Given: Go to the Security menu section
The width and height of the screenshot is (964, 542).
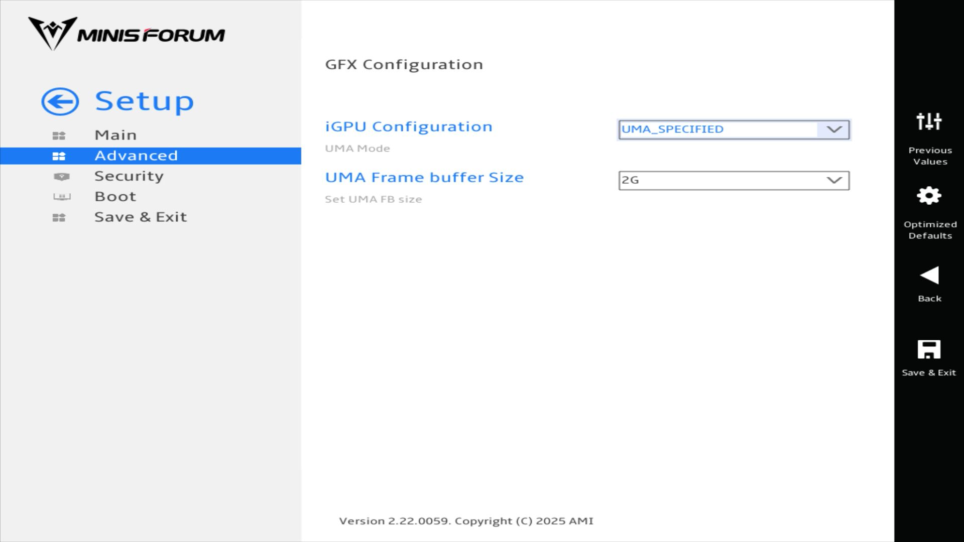Looking at the screenshot, I should tap(129, 176).
